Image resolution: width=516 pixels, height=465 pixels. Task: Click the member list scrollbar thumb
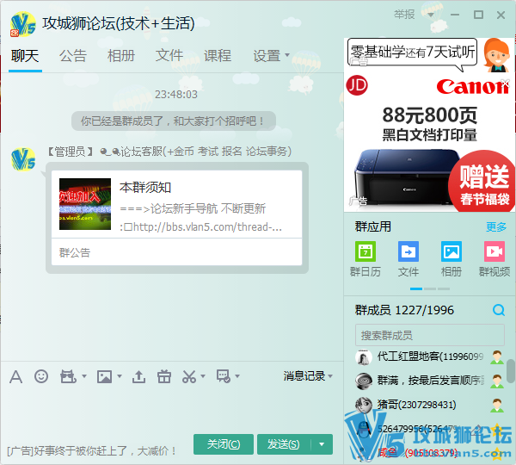tap(511, 371)
